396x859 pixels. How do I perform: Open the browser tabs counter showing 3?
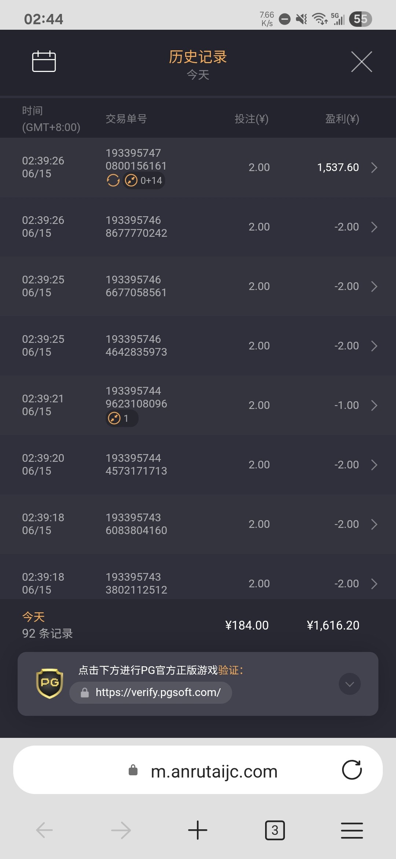[275, 830]
